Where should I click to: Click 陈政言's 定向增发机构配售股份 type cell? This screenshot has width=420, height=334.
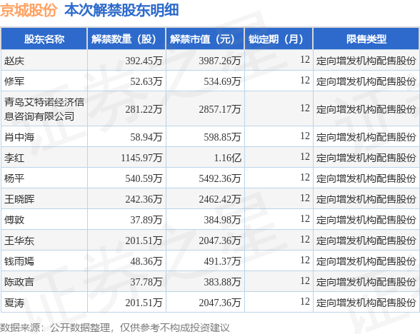click(x=366, y=282)
